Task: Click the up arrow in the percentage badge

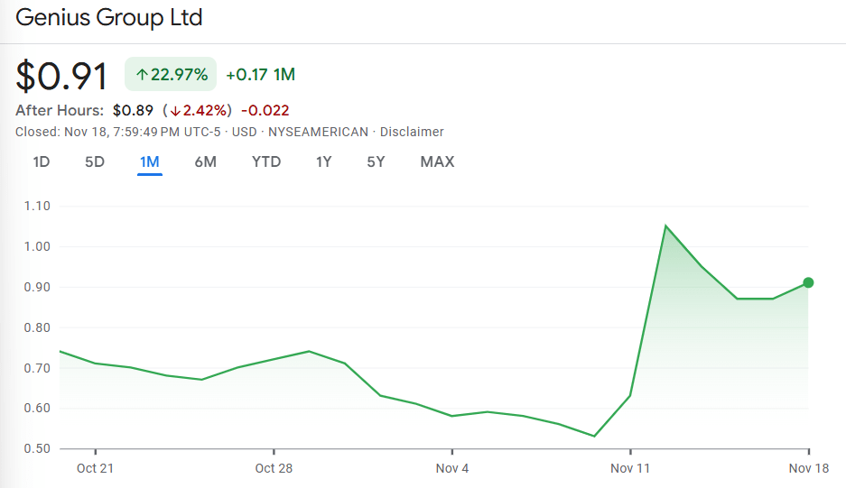Action: coord(142,74)
